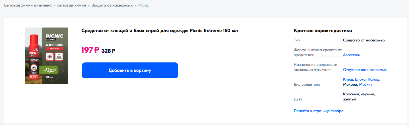
Task: Open the Москит pest type link
Action: [365, 85]
